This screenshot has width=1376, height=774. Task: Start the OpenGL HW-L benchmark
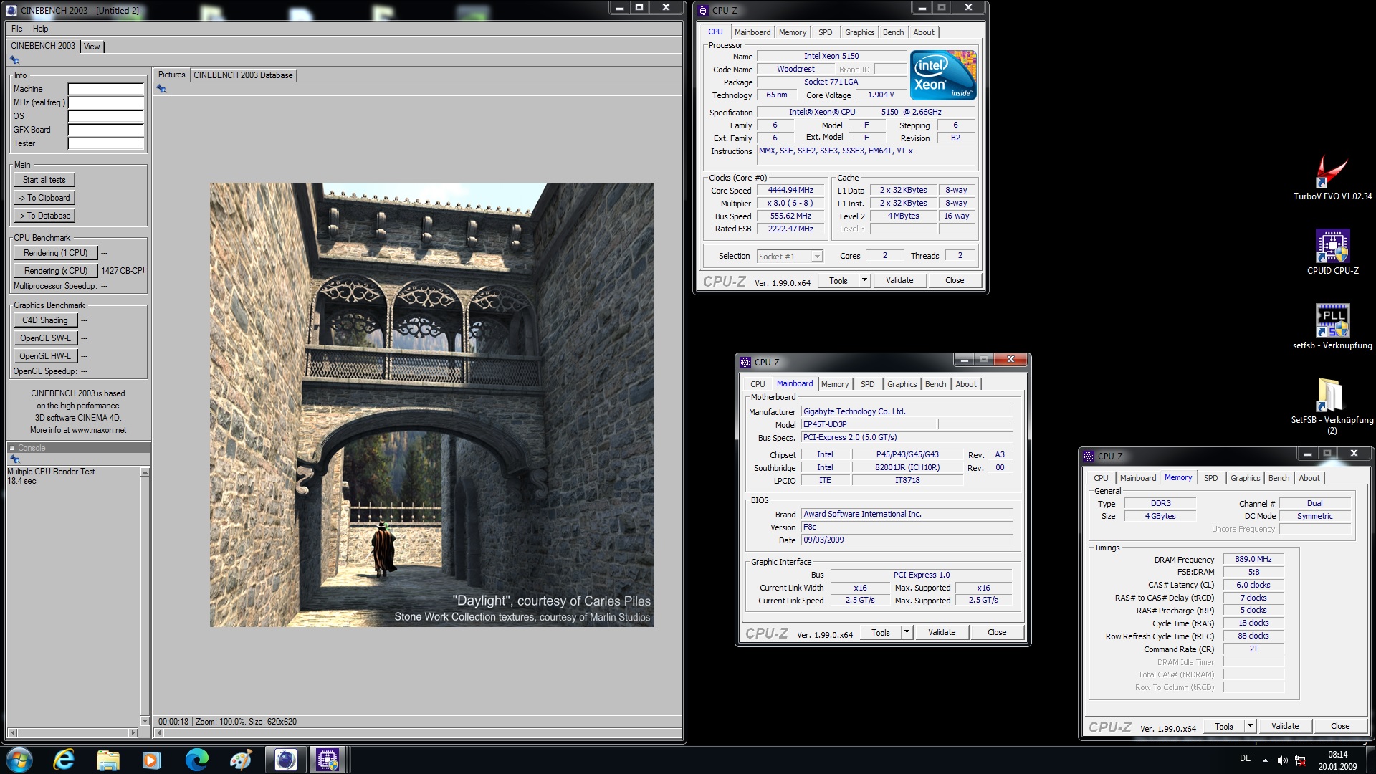click(45, 356)
